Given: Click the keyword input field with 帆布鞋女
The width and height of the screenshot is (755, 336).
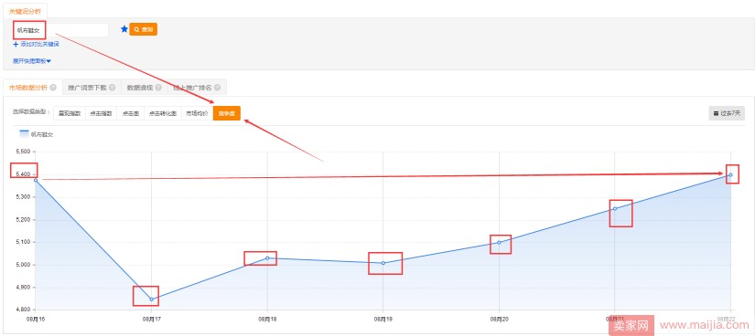Looking at the screenshot, I should 60,30.
